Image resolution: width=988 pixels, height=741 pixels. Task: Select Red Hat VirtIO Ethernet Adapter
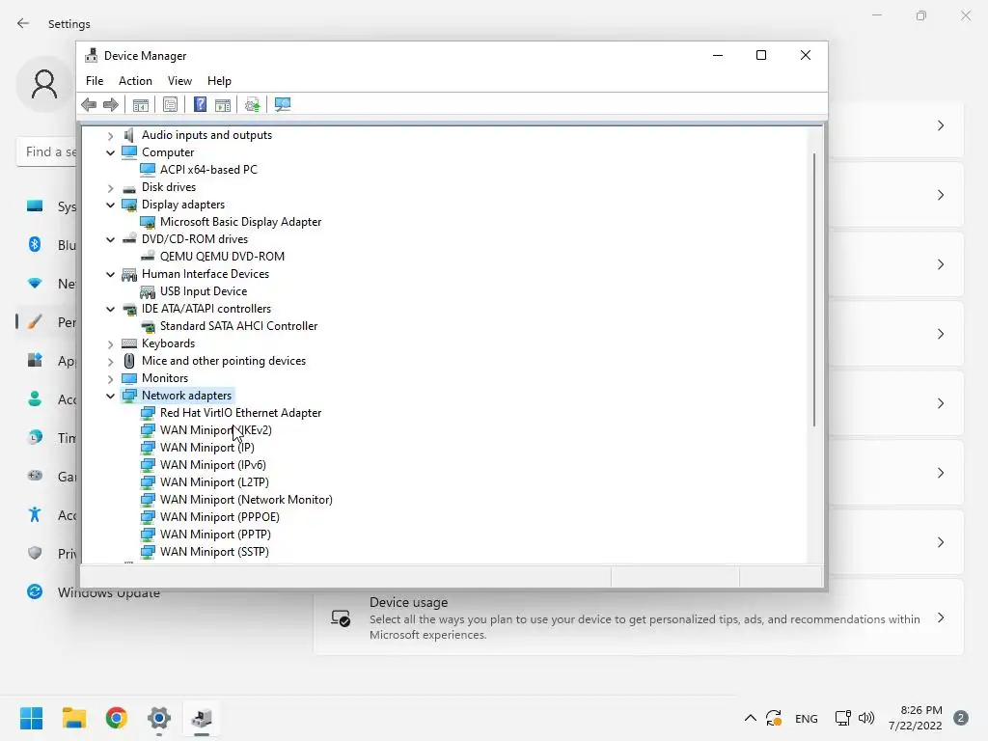[240, 413]
